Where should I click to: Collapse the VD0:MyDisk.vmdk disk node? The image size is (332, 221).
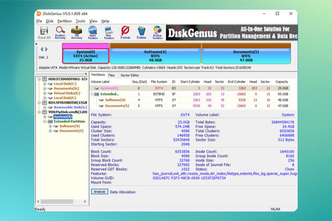39,112
